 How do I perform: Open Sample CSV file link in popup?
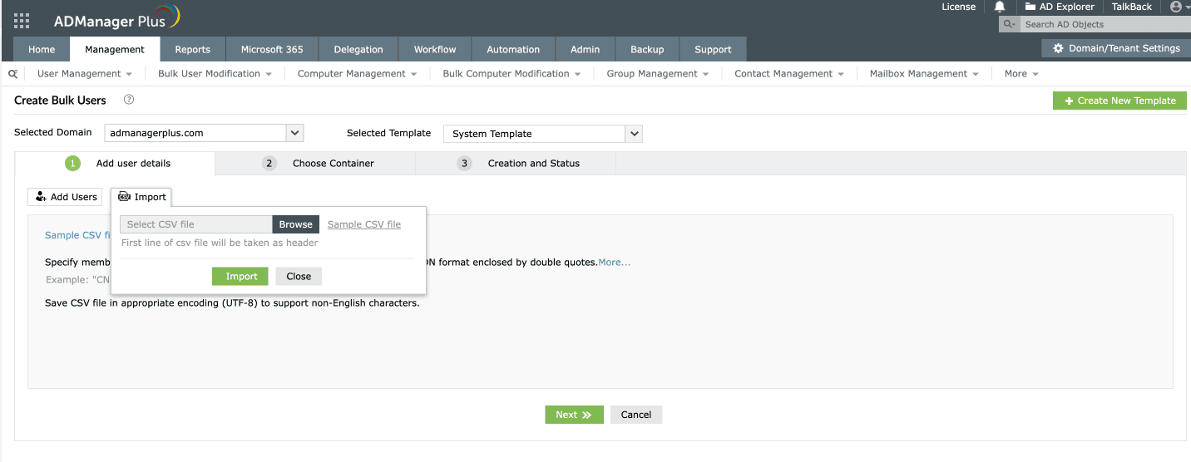click(364, 224)
